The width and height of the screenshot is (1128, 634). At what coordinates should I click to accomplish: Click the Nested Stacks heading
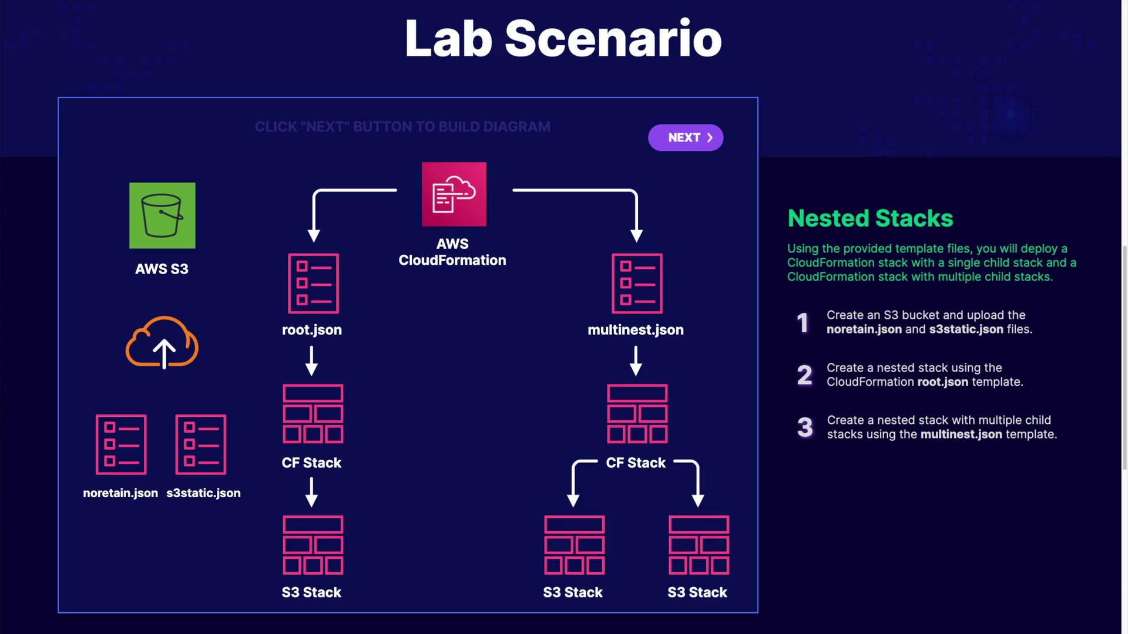point(870,218)
